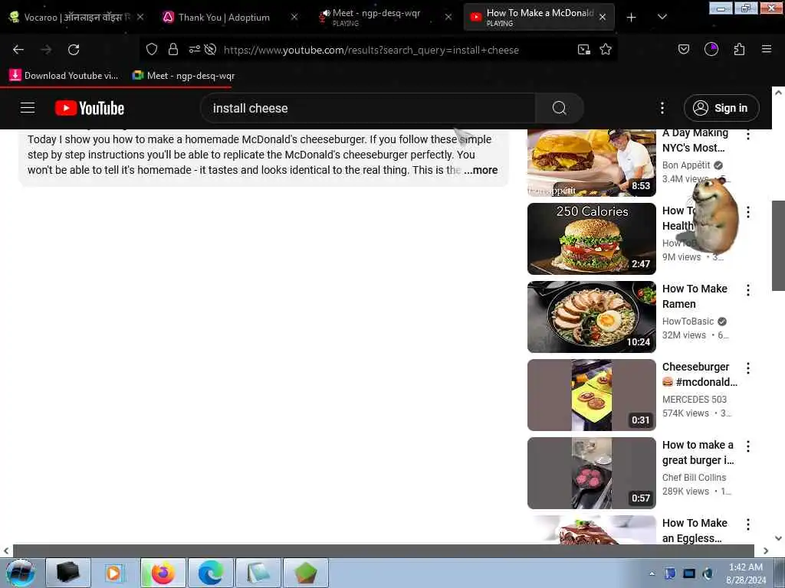
Task: Close the Meet ngp-desq-wqr tab
Action: pos(448,17)
